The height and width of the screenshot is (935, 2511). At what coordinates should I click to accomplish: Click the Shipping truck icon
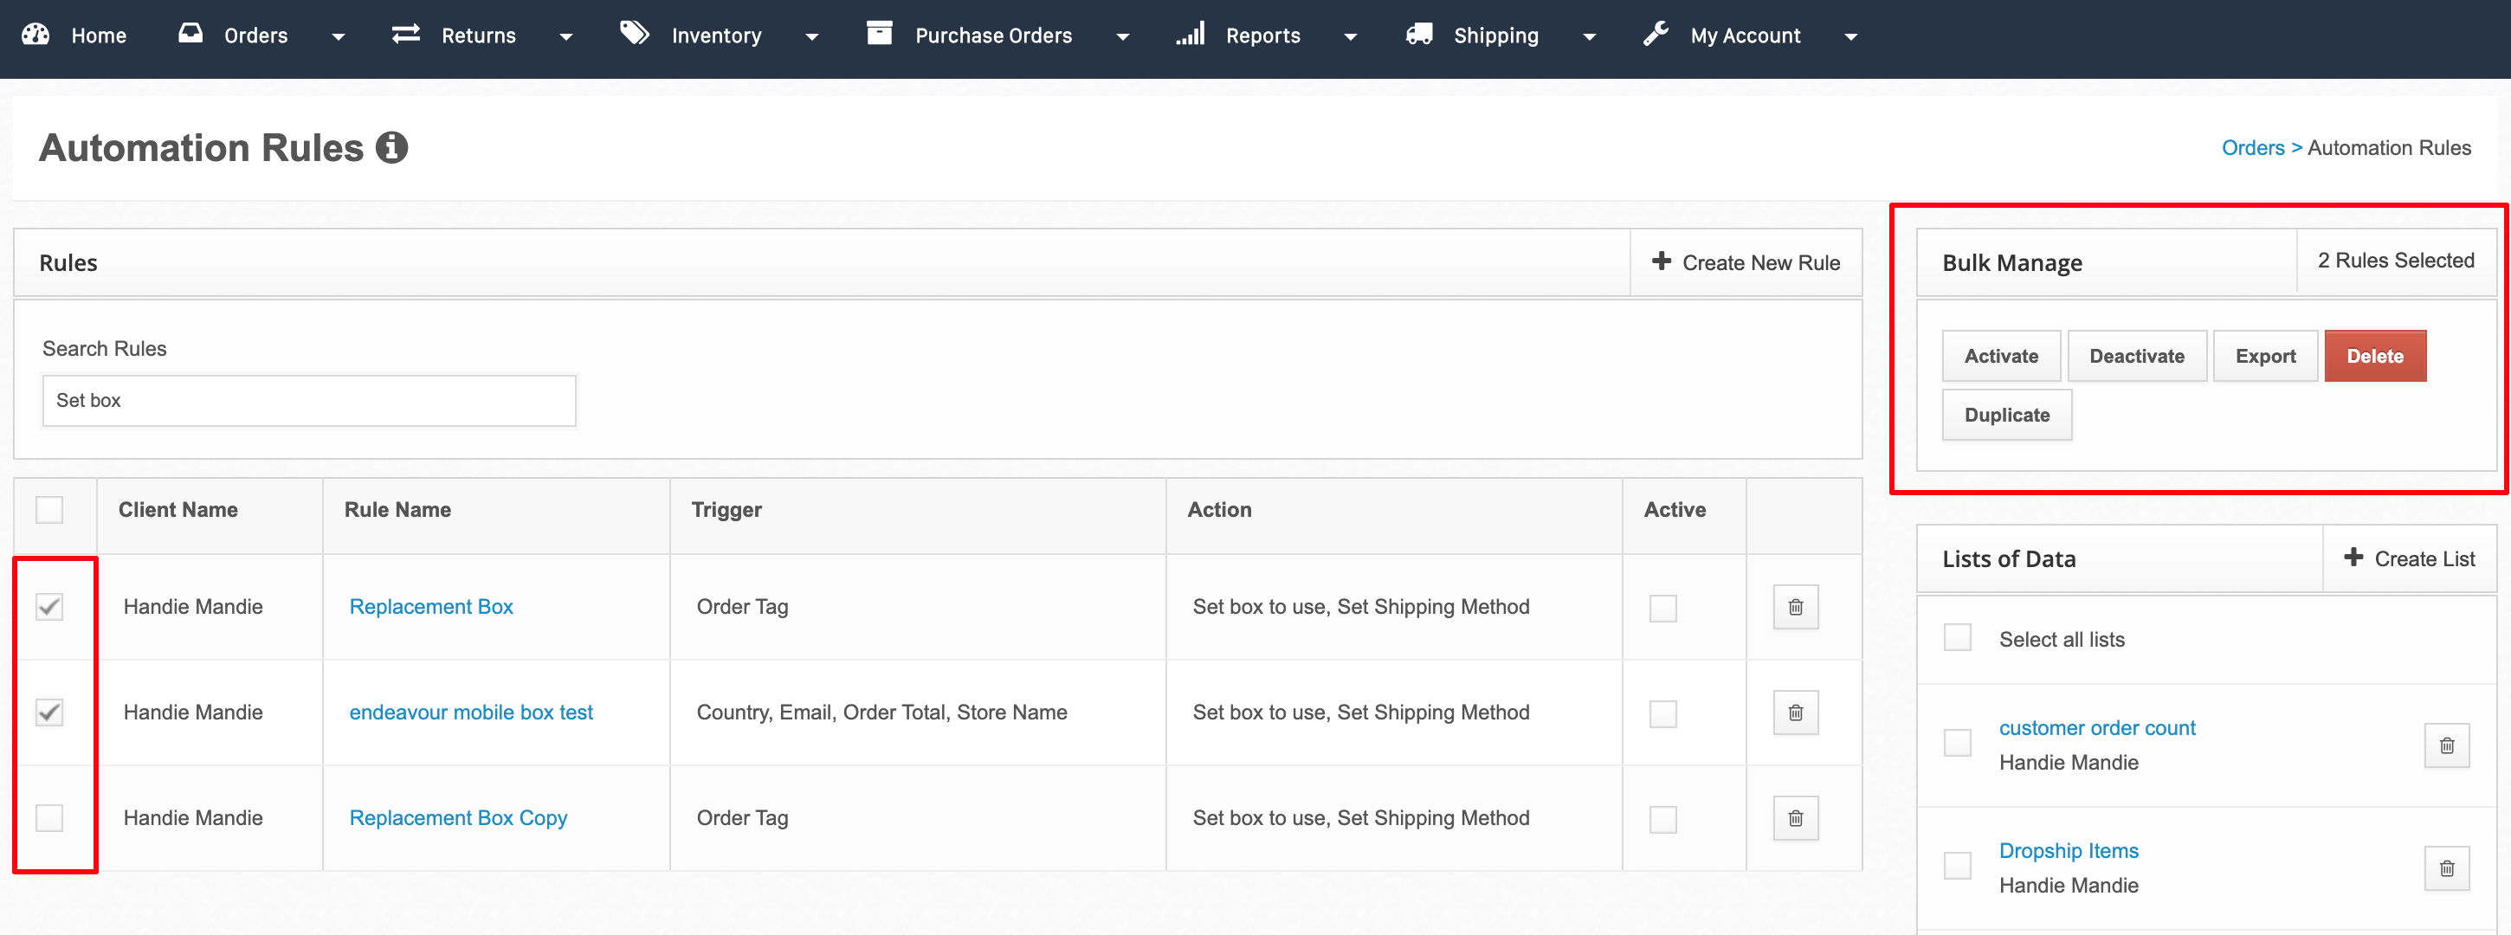[1419, 34]
